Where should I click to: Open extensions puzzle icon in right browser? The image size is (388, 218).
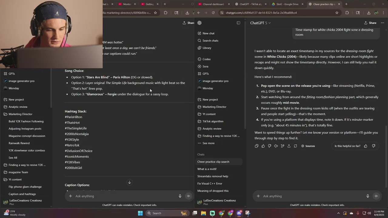347,13
